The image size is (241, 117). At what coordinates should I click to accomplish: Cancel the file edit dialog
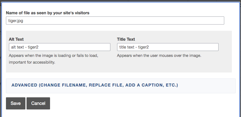[x=38, y=103]
